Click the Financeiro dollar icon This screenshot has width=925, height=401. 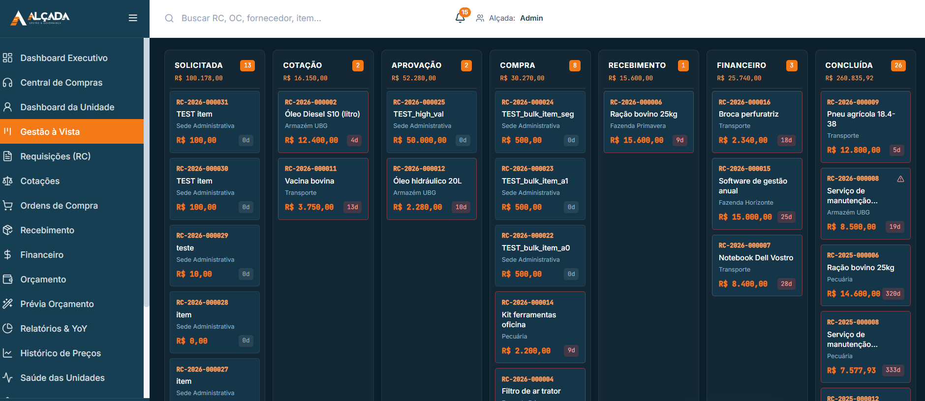click(7, 255)
